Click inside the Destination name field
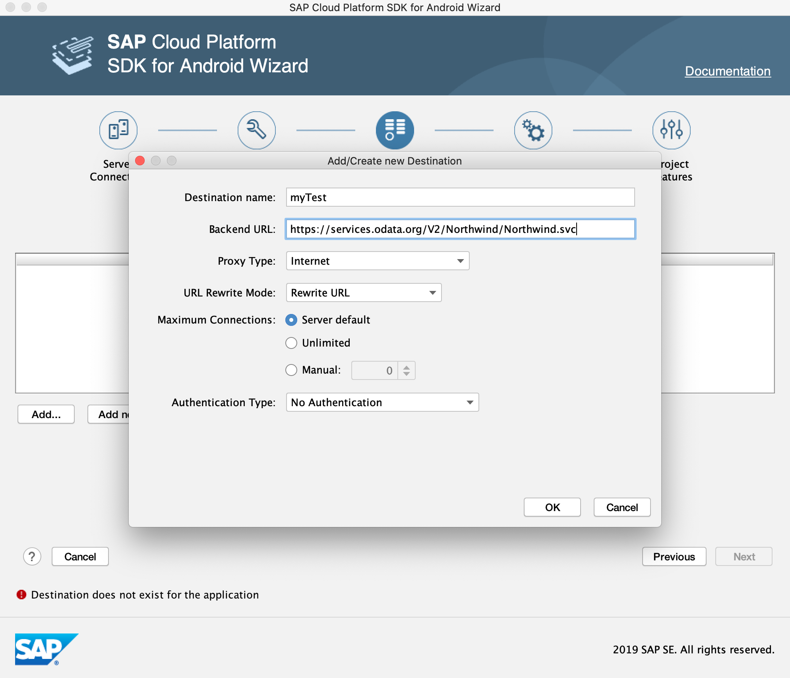 pyautogui.click(x=461, y=197)
